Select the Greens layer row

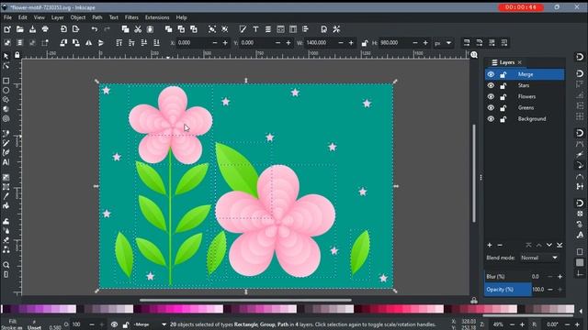tap(525, 108)
